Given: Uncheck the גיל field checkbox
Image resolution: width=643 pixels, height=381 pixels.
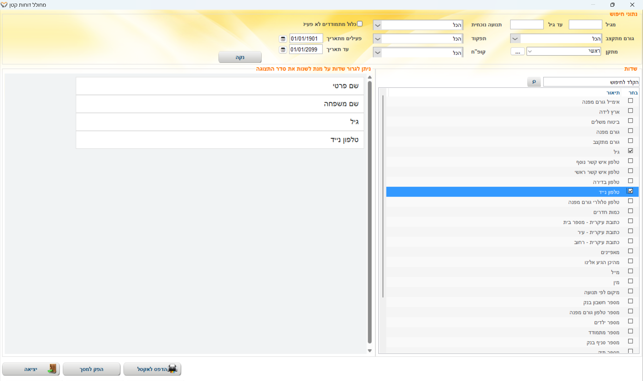Looking at the screenshot, I should click(630, 151).
